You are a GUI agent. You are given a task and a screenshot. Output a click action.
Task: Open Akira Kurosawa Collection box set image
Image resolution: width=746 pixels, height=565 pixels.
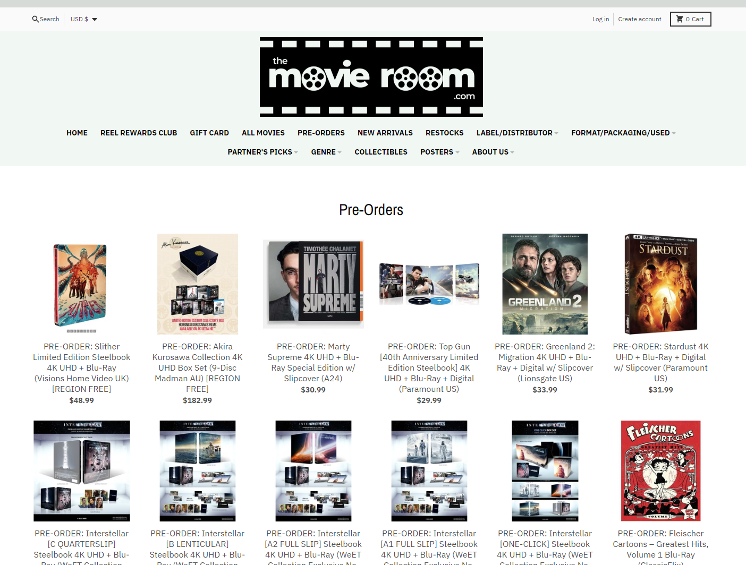click(x=198, y=284)
